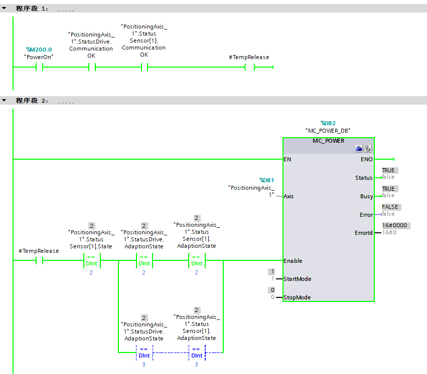Select the "PowerOn" normally open contact
Image resolution: width=427 pixels, height=374 pixels.
39,68
